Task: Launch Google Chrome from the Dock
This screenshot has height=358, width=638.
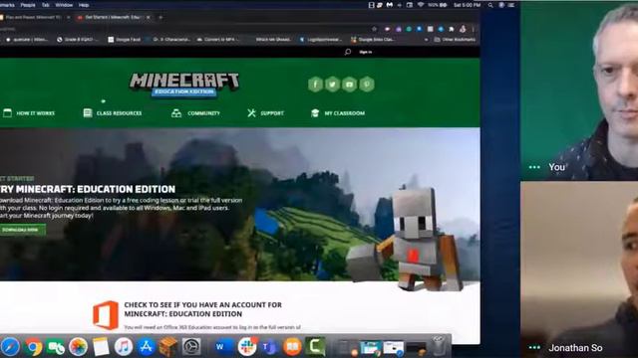Action: coord(34,347)
